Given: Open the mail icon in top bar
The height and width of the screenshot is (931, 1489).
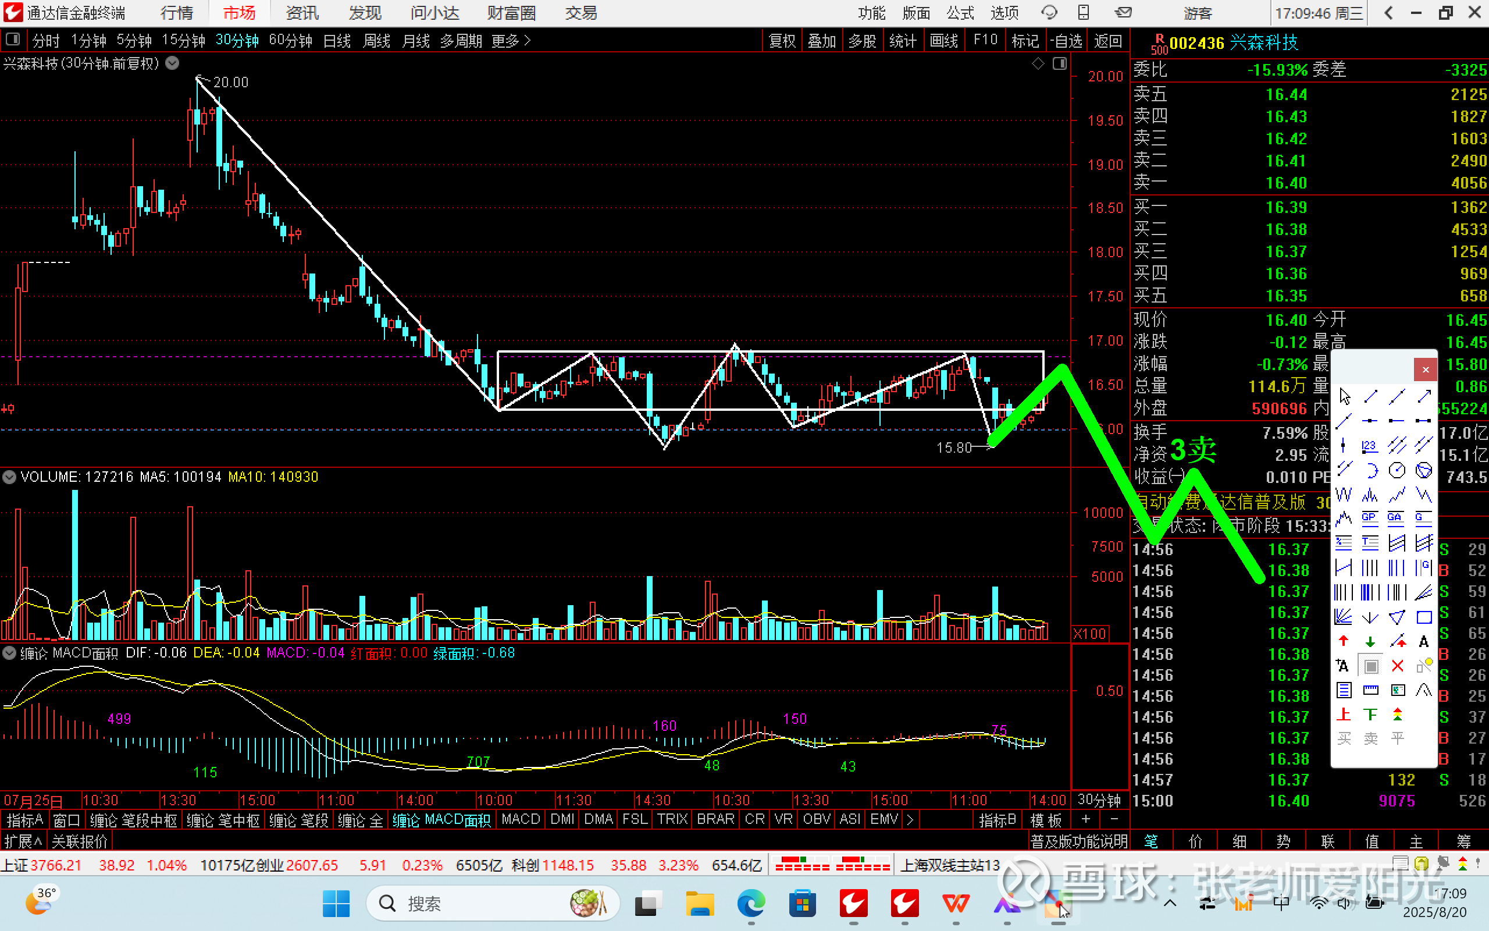Looking at the screenshot, I should tap(1124, 12).
